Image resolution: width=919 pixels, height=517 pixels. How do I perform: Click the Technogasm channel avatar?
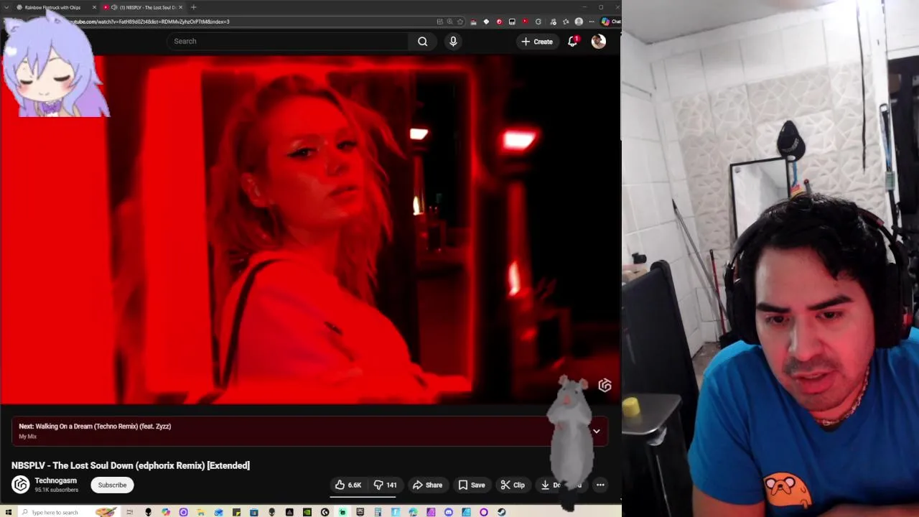point(21,485)
